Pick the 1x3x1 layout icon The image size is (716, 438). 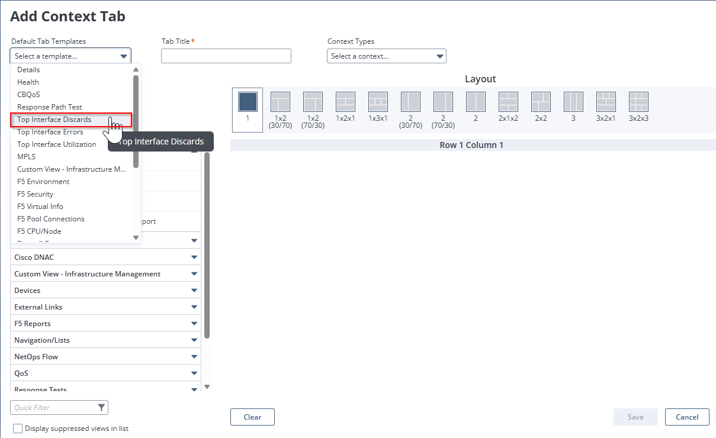click(378, 102)
